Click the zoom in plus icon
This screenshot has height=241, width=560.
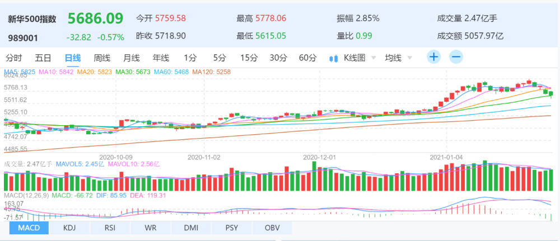[x=434, y=57]
